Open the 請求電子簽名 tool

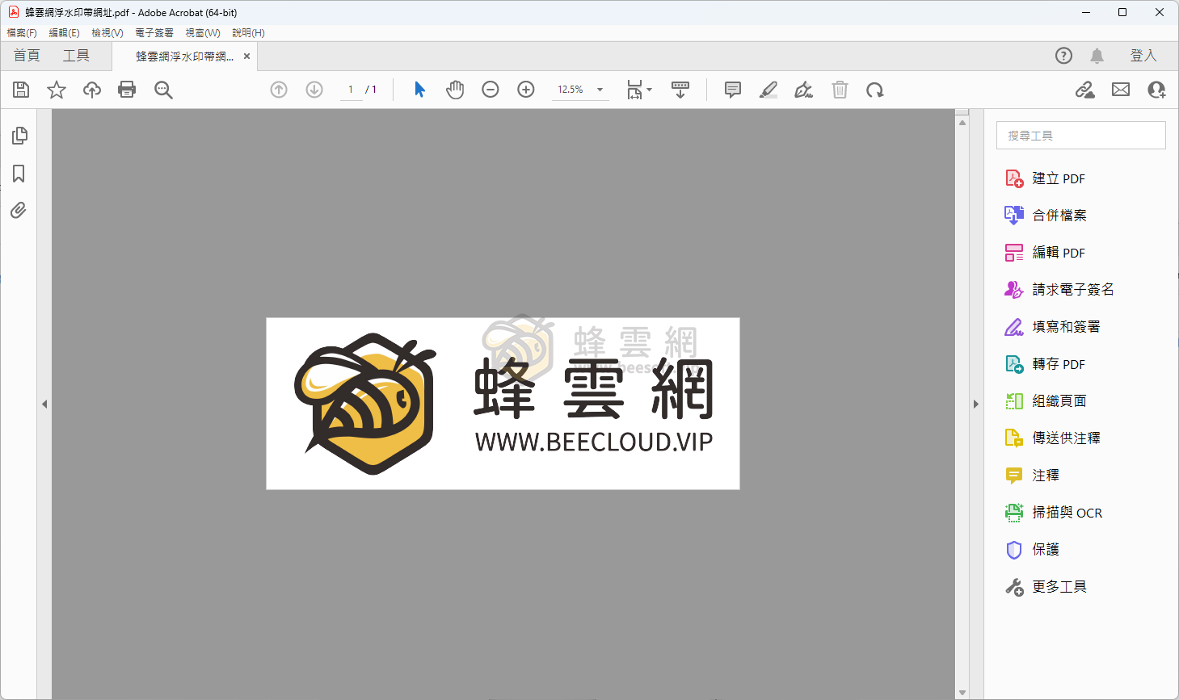[1059, 289]
